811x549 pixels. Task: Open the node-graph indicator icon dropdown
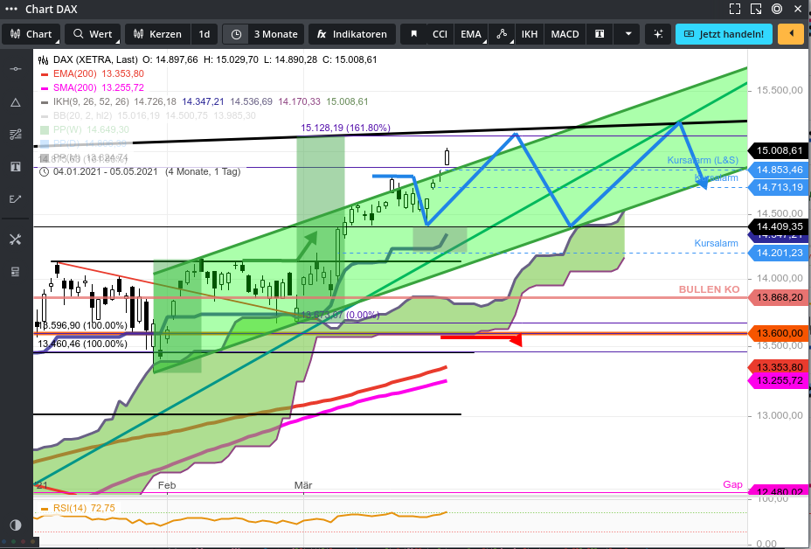[501, 34]
